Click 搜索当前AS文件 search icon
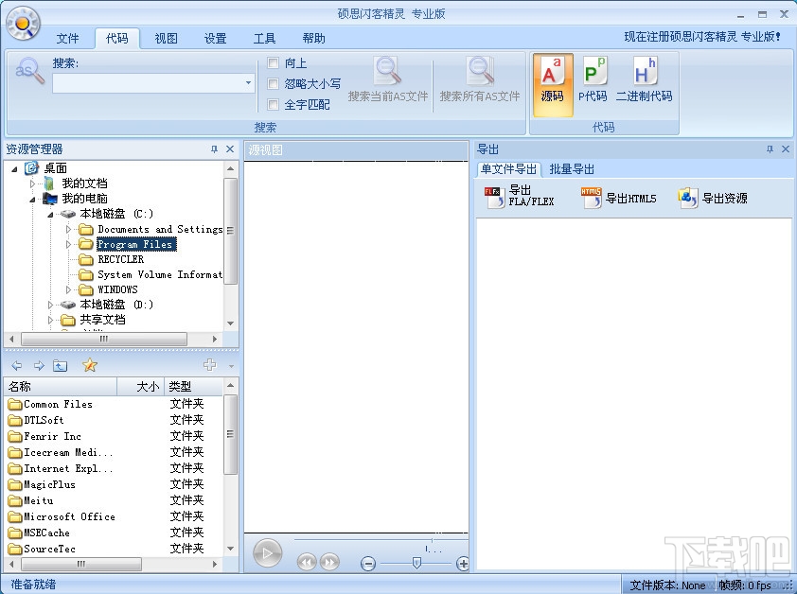This screenshot has width=797, height=594. click(388, 72)
